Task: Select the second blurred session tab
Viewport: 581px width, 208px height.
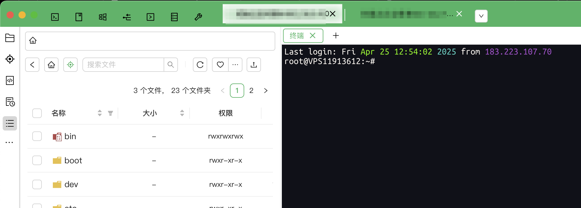Action: [406, 14]
